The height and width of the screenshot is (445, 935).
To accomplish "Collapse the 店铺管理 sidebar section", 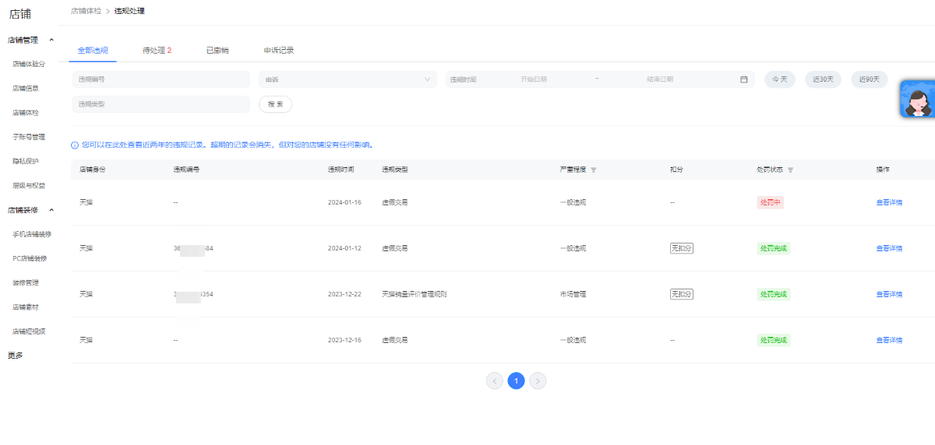I will (51, 40).
